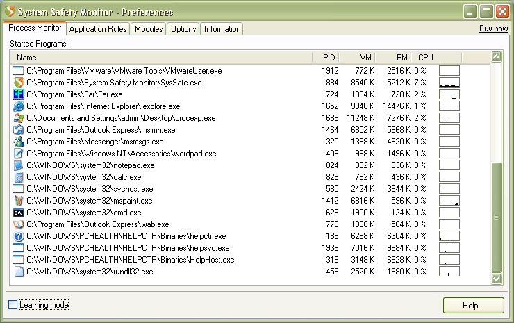This screenshot has height=323, width=514.
Task: Click the CPU usage graph for rundll32.exe
Action: pyautogui.click(x=449, y=271)
